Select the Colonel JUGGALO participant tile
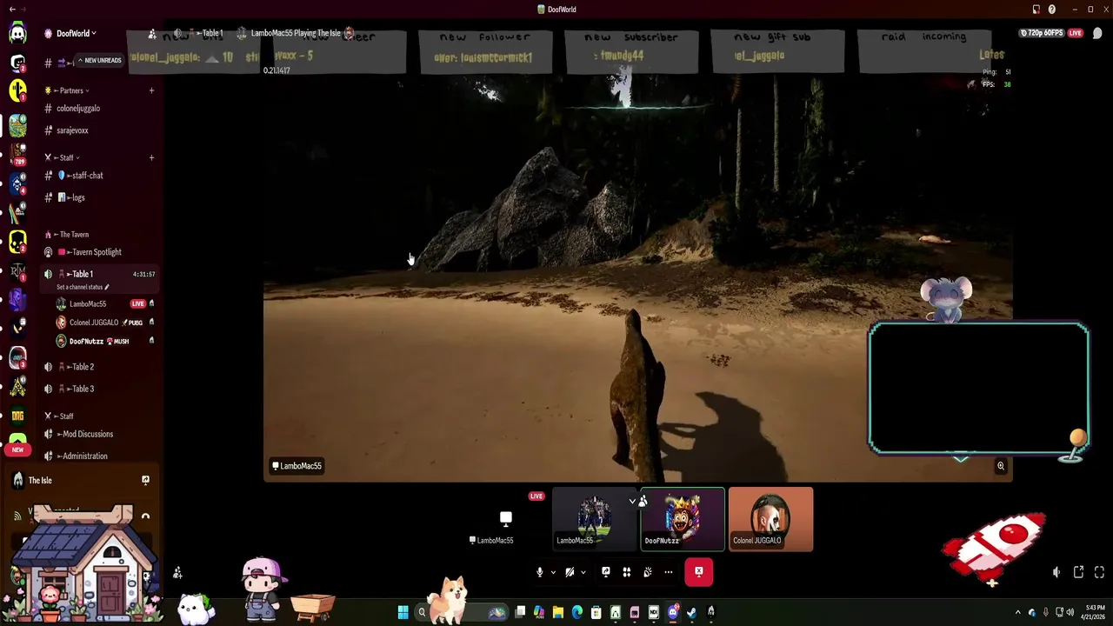Viewport: 1113px width, 626px height. [x=770, y=519]
